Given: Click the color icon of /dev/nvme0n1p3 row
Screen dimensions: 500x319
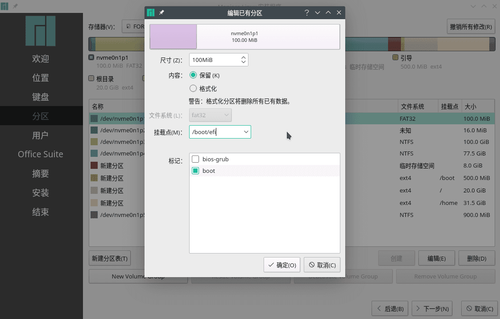Looking at the screenshot, I should (94, 142).
